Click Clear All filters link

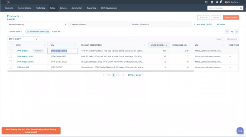tap(56, 31)
